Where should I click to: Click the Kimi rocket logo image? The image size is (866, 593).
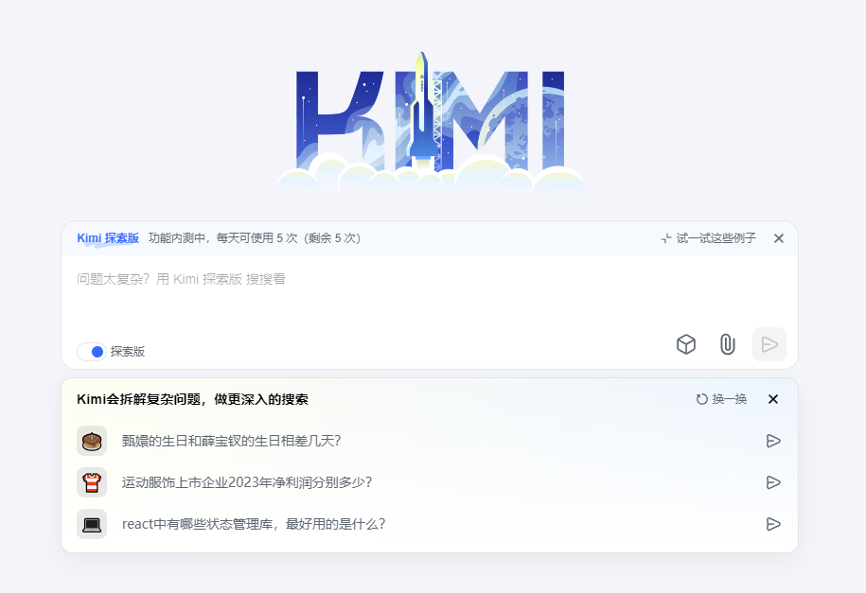pos(431,123)
